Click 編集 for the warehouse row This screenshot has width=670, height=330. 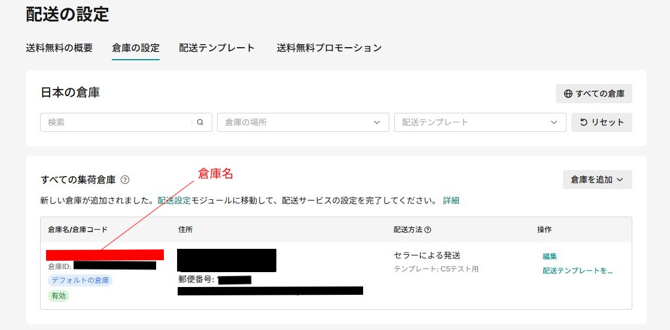point(550,256)
